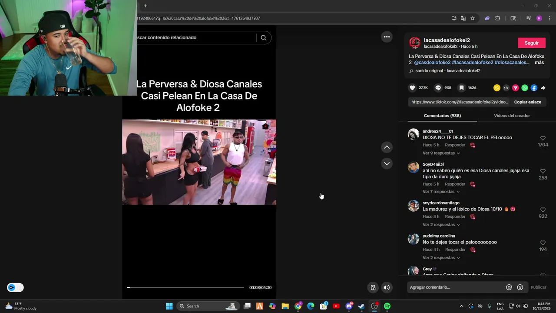Open the three-dots video options menu
This screenshot has width=556, height=313.
click(387, 37)
